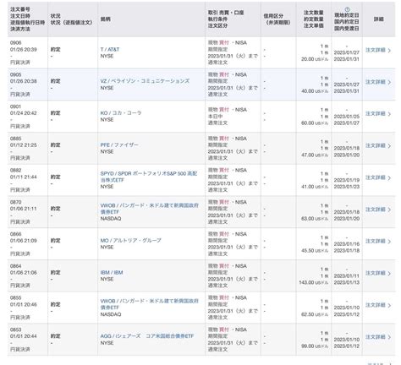This screenshot has width=401, height=365.
Task: Click the 62.50 USドル price for VWOB
Action: point(315,314)
